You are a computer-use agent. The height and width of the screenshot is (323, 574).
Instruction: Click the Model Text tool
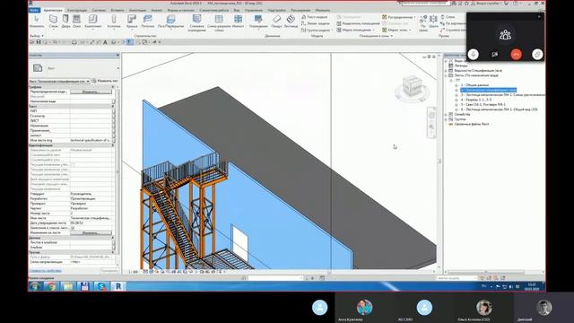pos(315,17)
